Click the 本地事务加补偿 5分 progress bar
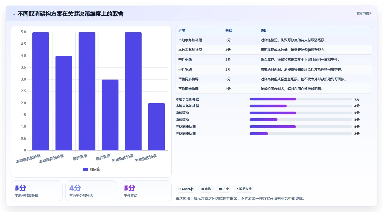The width and height of the screenshot is (383, 212). 301,99
